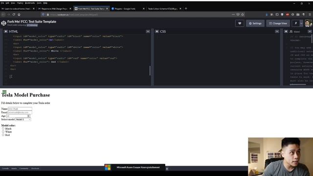313x176 pixels.
Task: Click the Age field spinner arrows
Action: coord(28,116)
